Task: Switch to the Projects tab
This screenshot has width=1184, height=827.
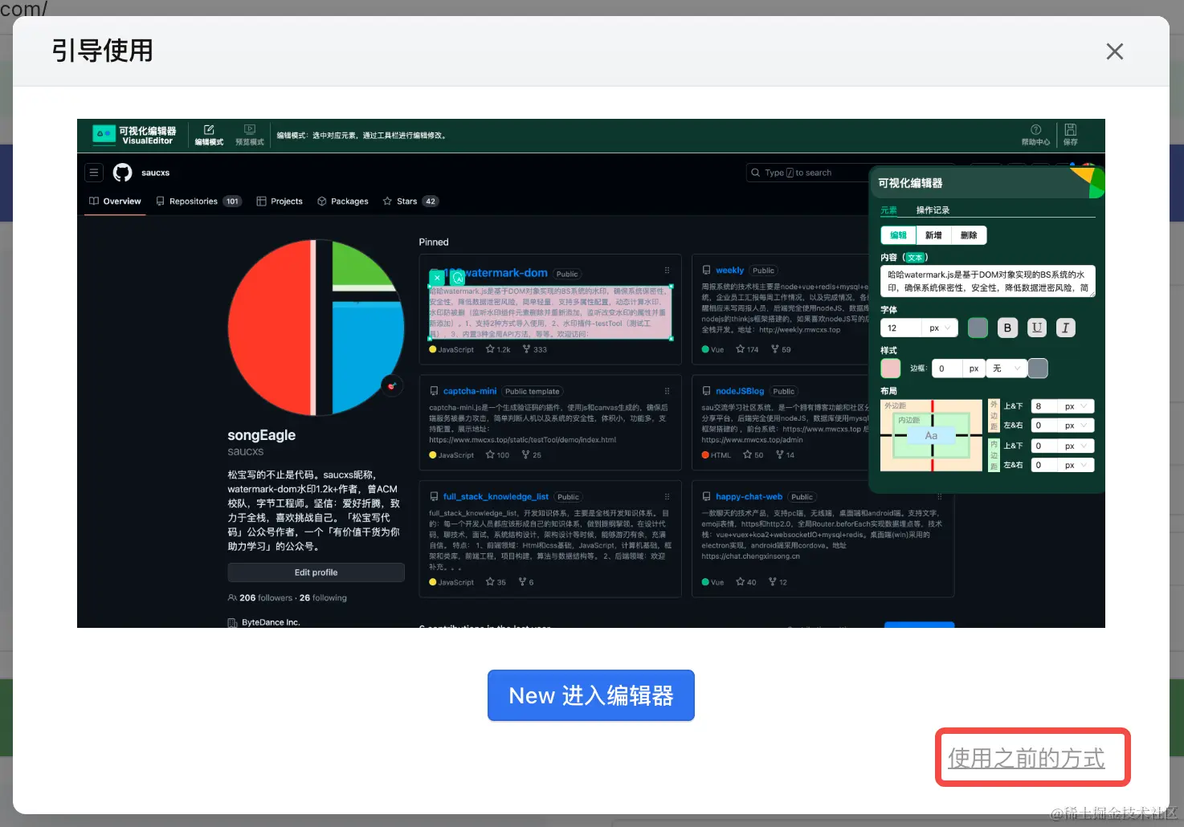Action: (280, 202)
